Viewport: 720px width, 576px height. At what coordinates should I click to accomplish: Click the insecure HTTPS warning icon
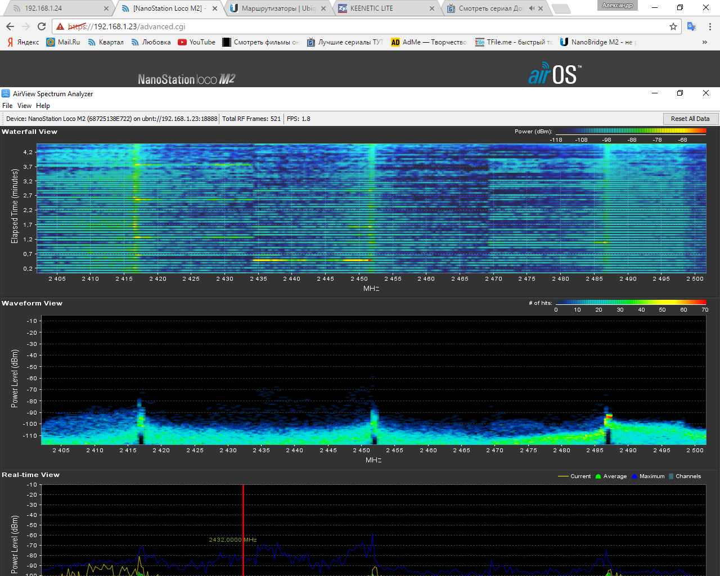[x=60, y=26]
